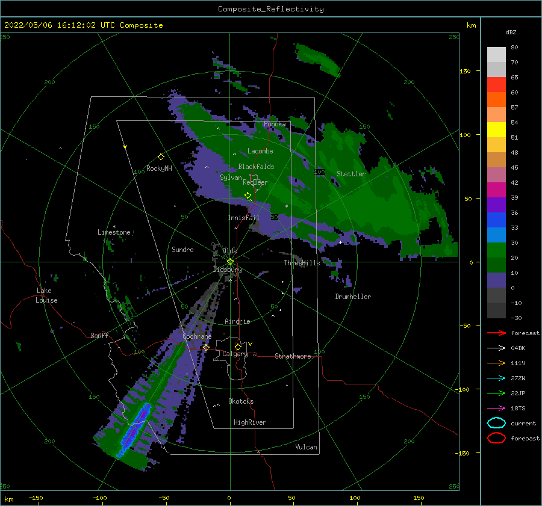
Task: Click the ThreeHills label
Action: [302, 263]
